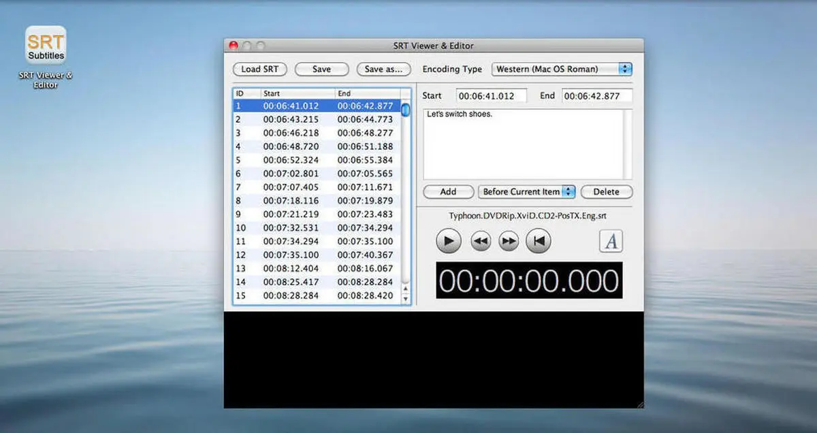Open the Encoding Type dropdown
817x433 pixels.
[561, 69]
